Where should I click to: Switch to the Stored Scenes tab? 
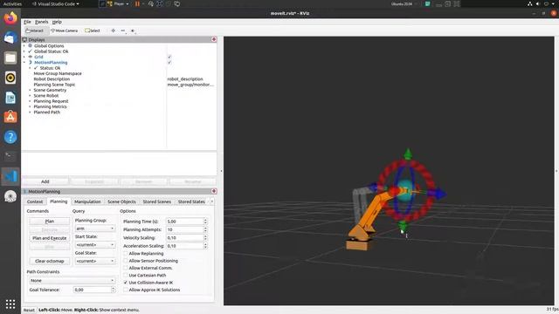tap(157, 201)
